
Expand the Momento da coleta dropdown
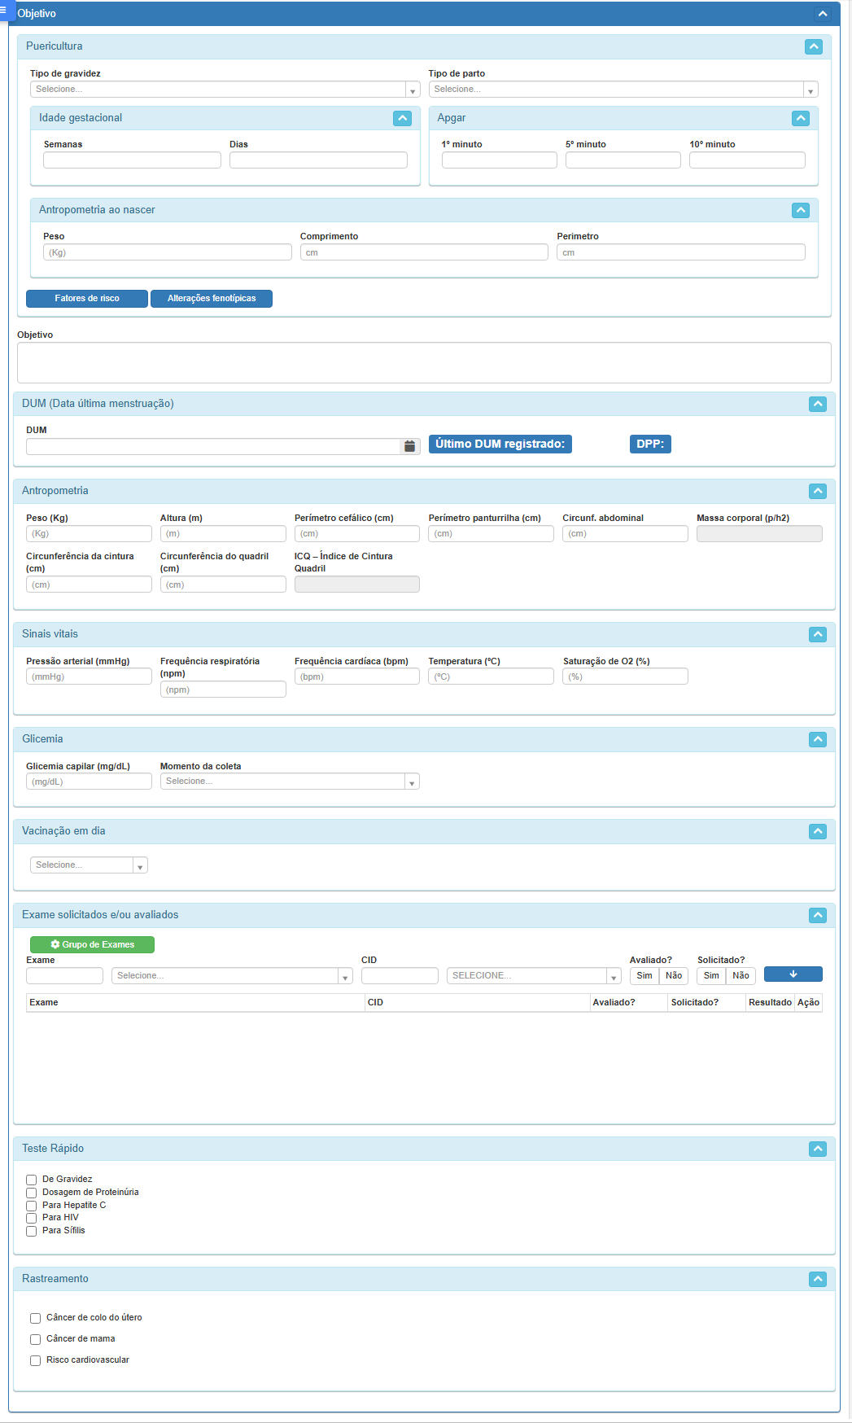[289, 782]
